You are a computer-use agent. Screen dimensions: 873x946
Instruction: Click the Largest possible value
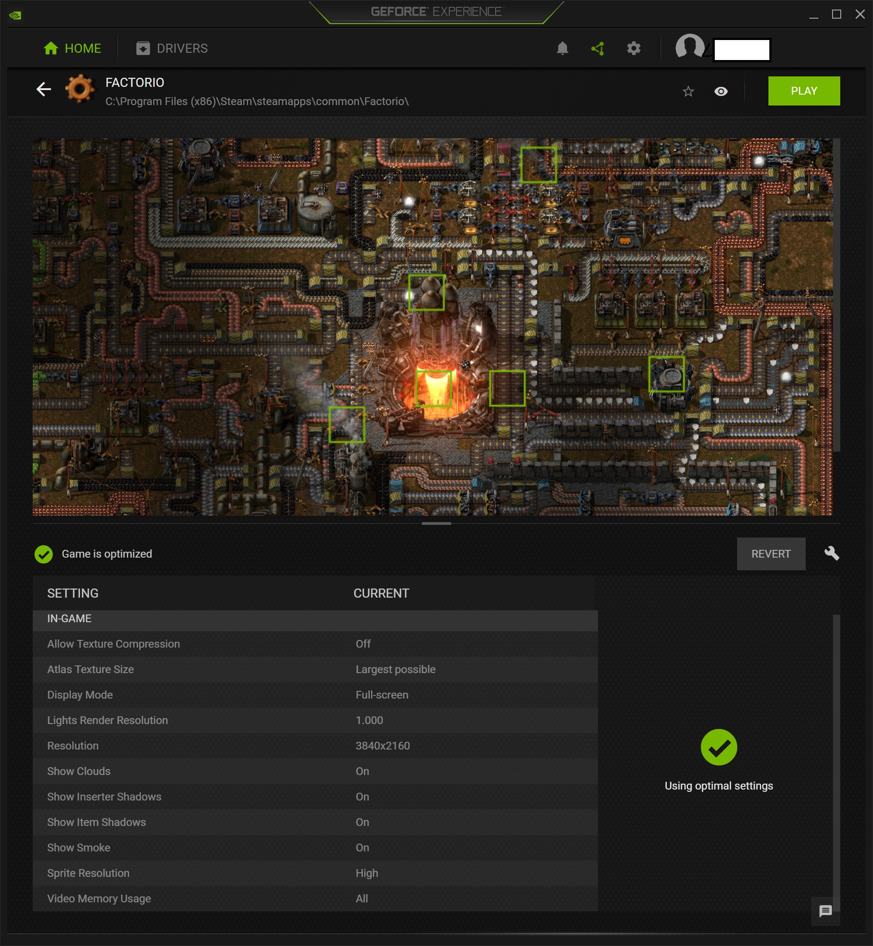(396, 669)
